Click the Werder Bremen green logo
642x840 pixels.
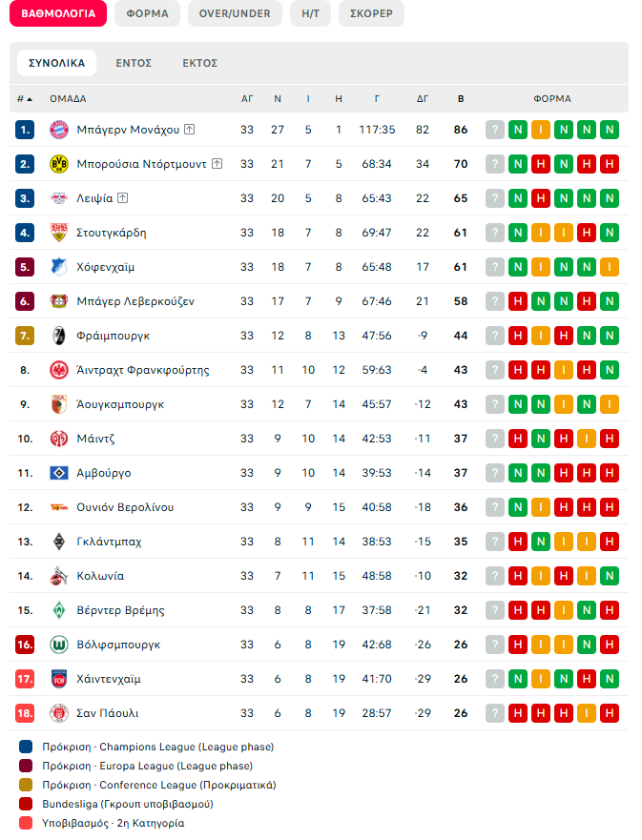pos(59,610)
